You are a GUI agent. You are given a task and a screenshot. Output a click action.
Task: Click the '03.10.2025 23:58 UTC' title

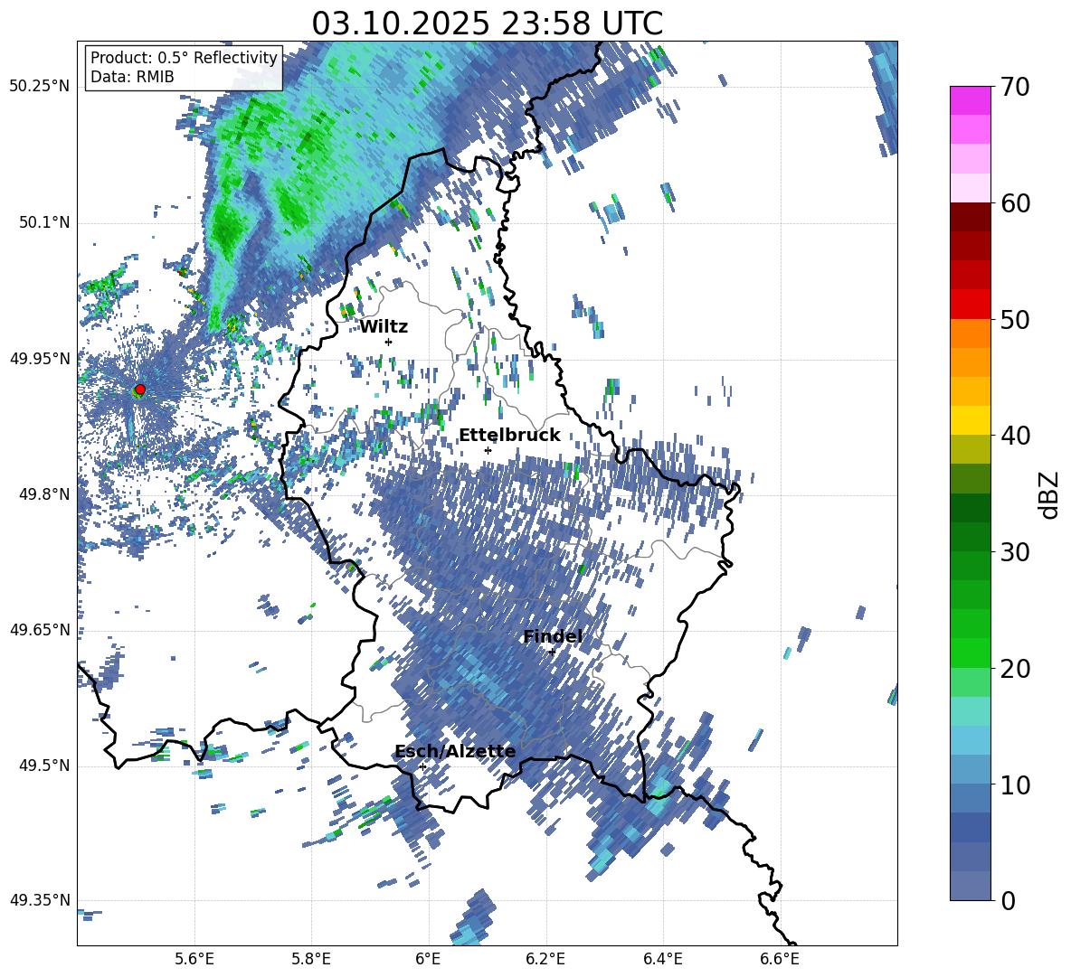tap(487, 23)
